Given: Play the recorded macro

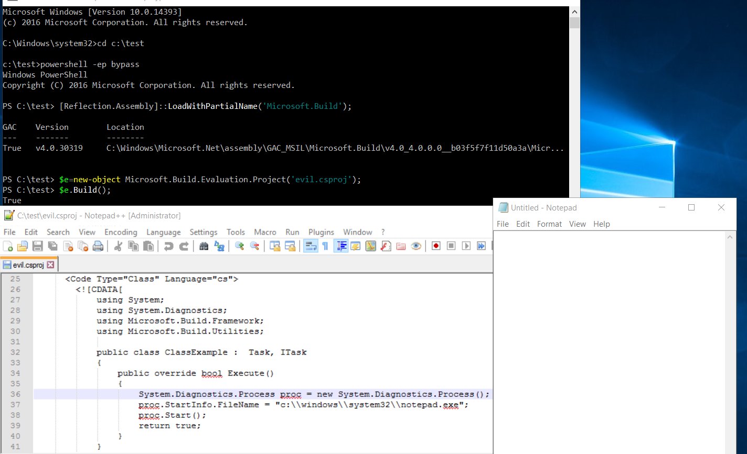Looking at the screenshot, I should click(x=466, y=246).
